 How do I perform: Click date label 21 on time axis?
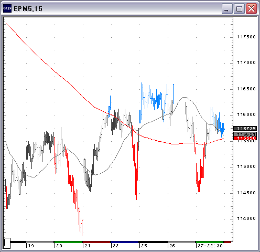[x=88, y=246]
